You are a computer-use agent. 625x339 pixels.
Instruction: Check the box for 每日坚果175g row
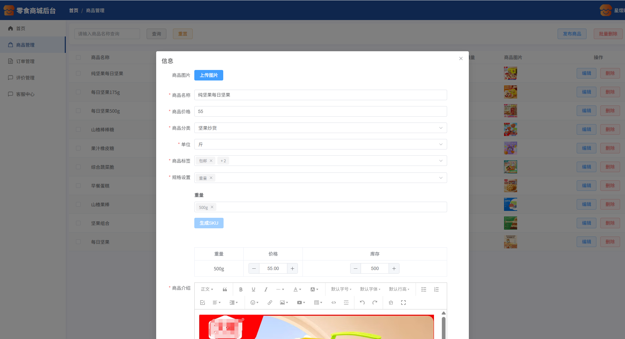click(78, 92)
